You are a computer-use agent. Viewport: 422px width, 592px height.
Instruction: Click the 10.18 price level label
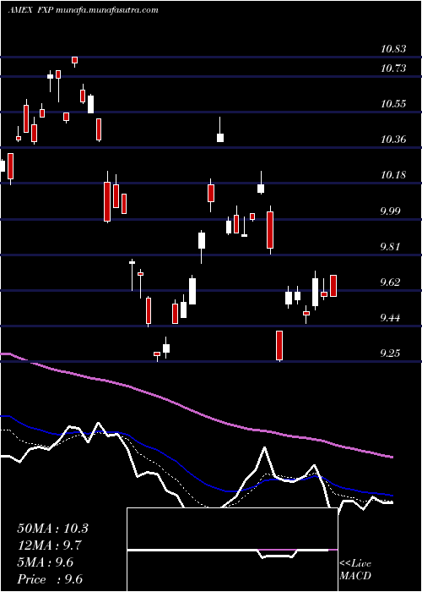click(394, 175)
